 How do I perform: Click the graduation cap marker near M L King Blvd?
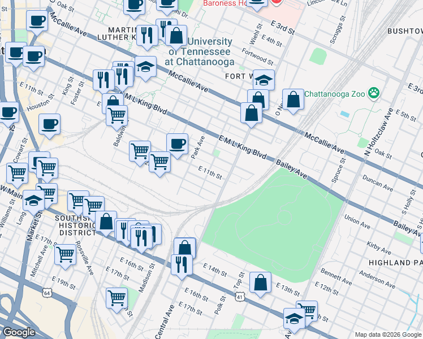point(146,69)
